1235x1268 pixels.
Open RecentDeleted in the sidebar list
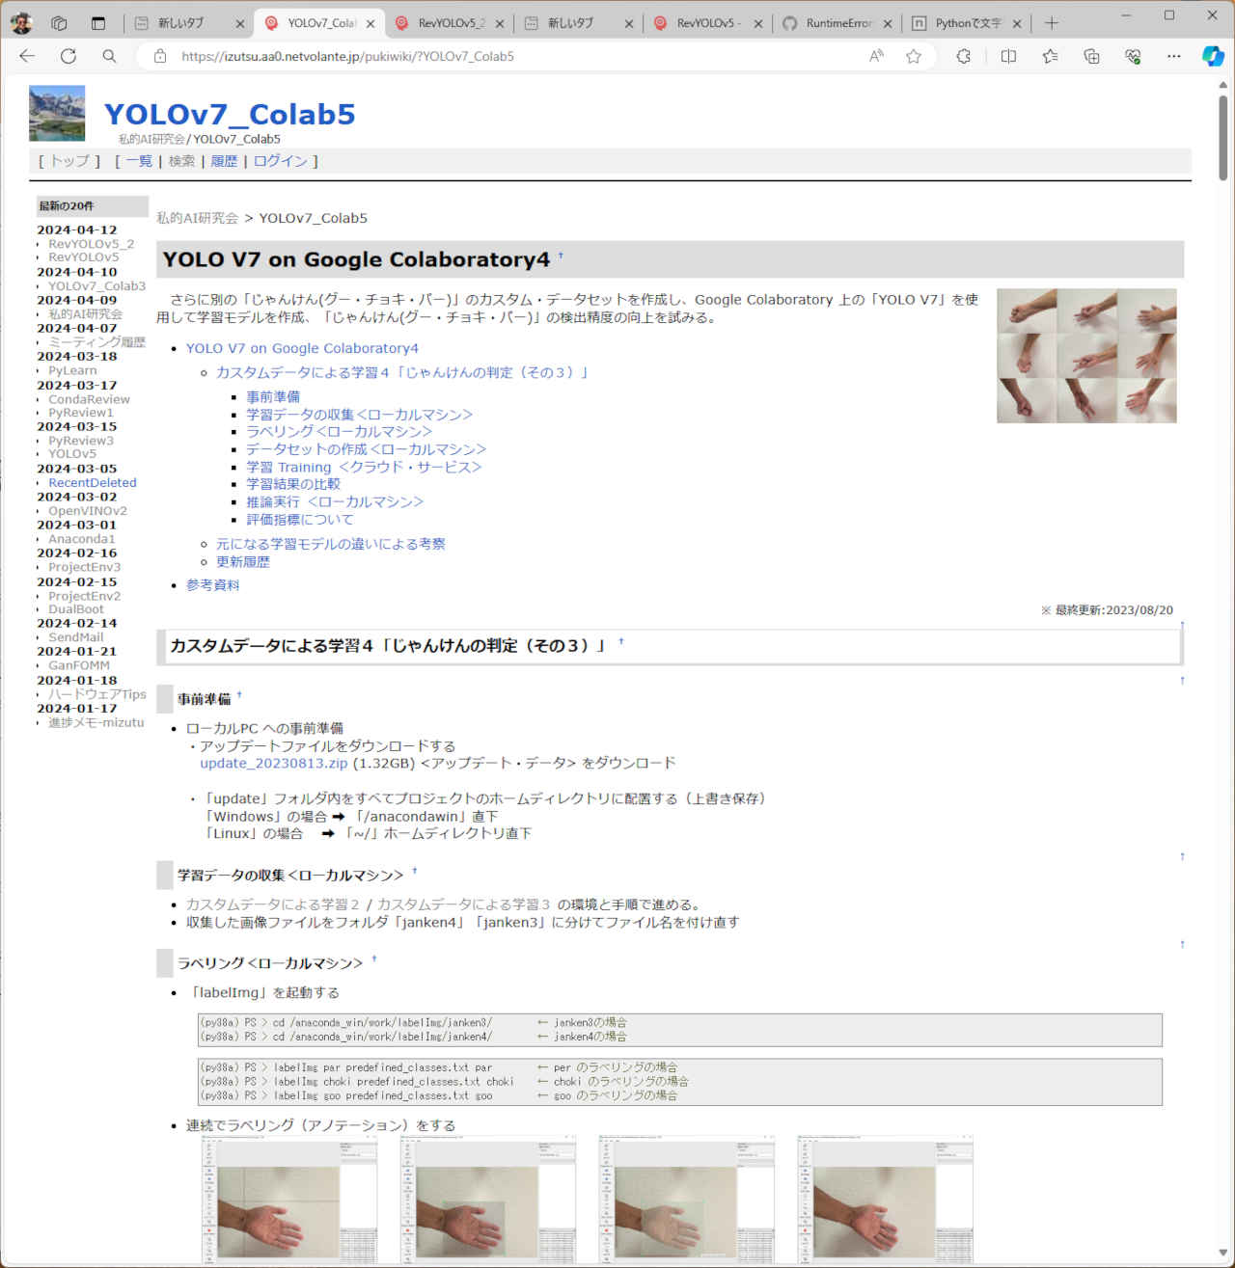[93, 483]
